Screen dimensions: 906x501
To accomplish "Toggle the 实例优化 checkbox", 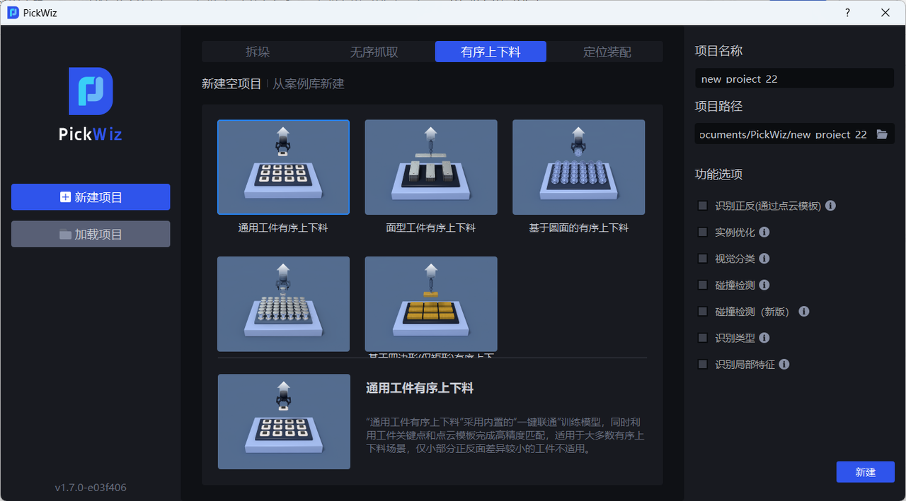I will (703, 232).
